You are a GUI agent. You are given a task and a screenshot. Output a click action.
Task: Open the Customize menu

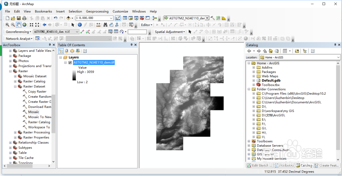tap(120, 11)
